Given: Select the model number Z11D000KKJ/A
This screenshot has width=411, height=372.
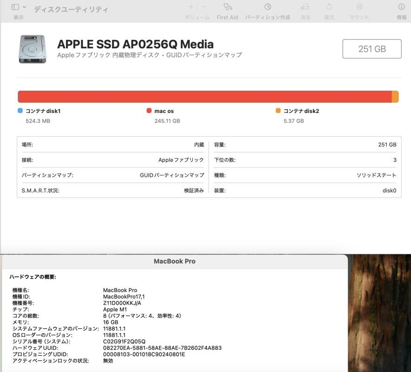Looking at the screenshot, I should coord(122,303).
